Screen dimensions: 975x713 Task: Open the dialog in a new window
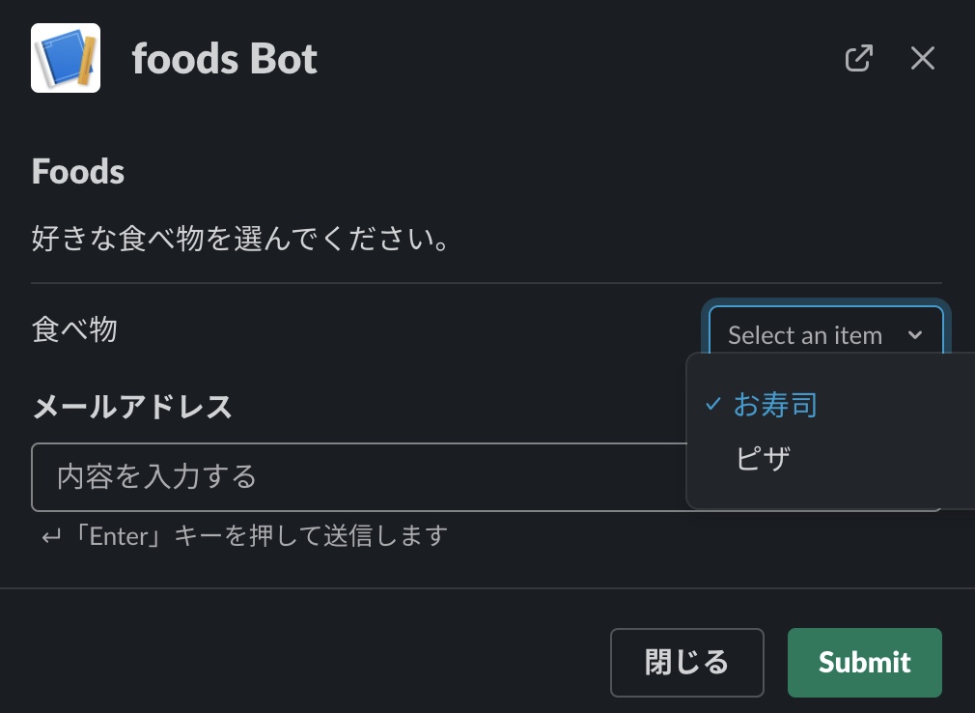coord(859,58)
